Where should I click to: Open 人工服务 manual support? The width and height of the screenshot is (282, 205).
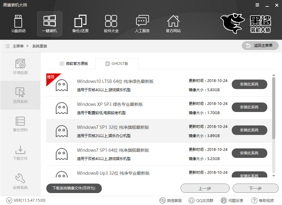[142, 24]
